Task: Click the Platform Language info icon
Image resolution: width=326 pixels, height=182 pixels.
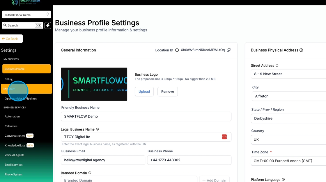Action: pos(283,180)
